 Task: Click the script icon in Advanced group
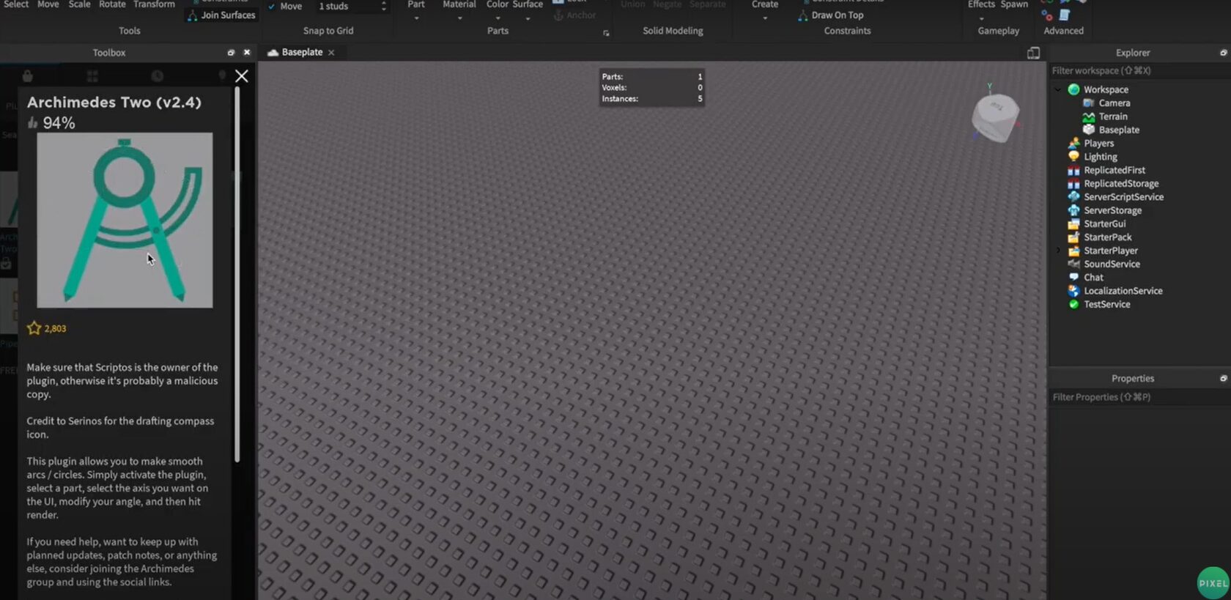point(1065,15)
